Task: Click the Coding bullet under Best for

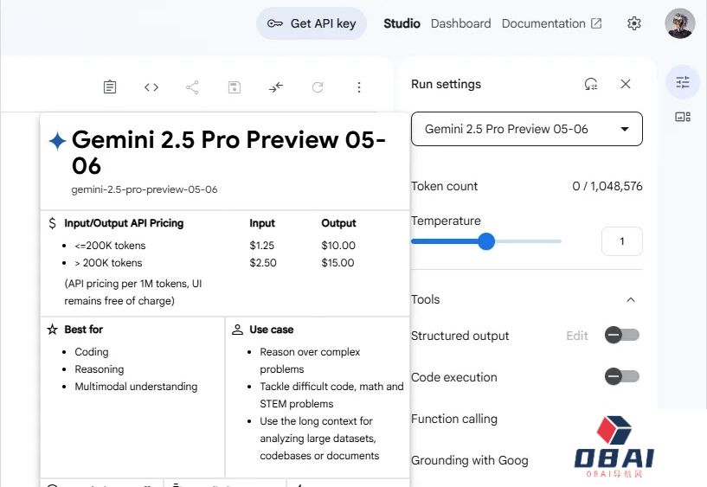Action: (x=92, y=352)
